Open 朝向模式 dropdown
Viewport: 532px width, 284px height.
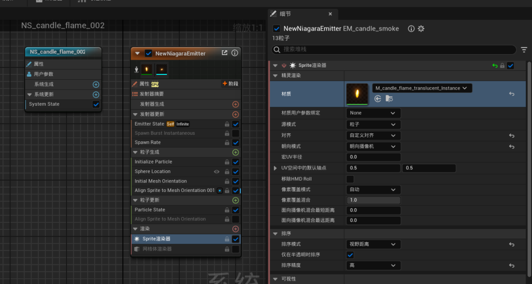point(373,147)
